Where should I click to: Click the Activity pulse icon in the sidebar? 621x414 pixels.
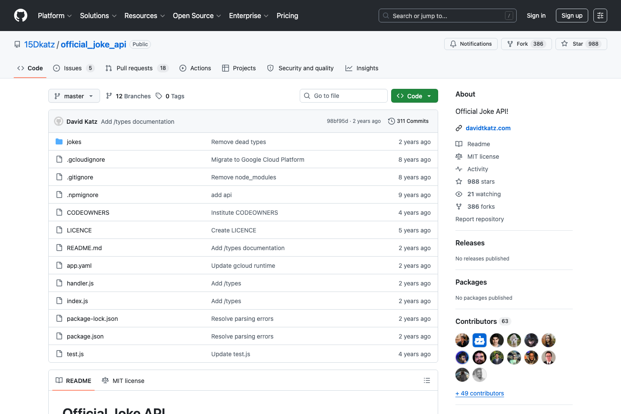coord(459,169)
